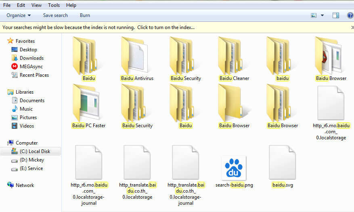
Task: Select the search-baidu.png image file
Action: pyautogui.click(x=234, y=172)
